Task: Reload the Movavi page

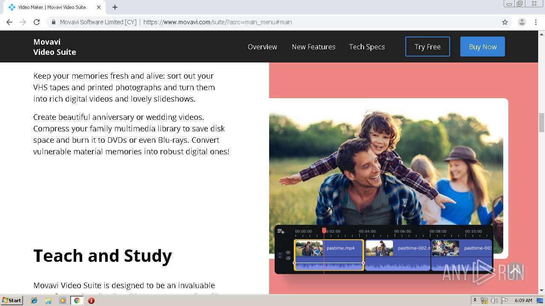Action: tap(37, 22)
